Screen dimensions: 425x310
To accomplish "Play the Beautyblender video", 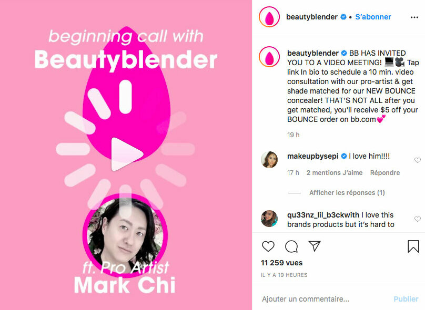I will [x=127, y=154].
